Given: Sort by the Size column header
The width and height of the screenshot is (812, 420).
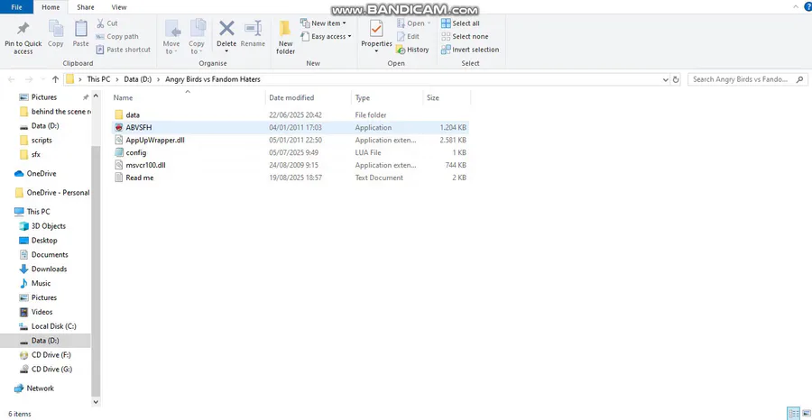Looking at the screenshot, I should pos(433,97).
